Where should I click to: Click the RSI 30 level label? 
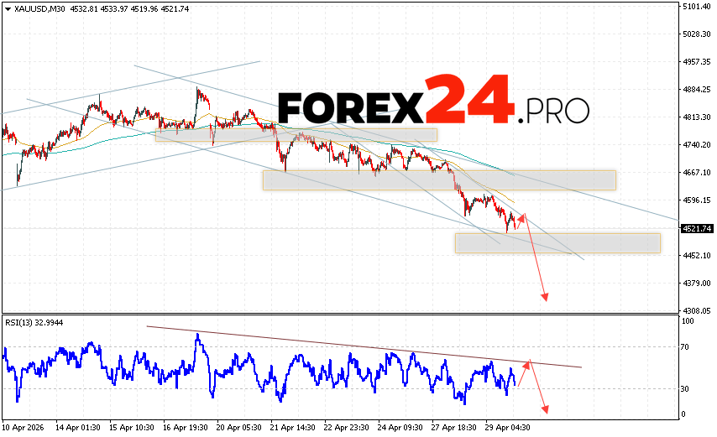click(x=686, y=389)
